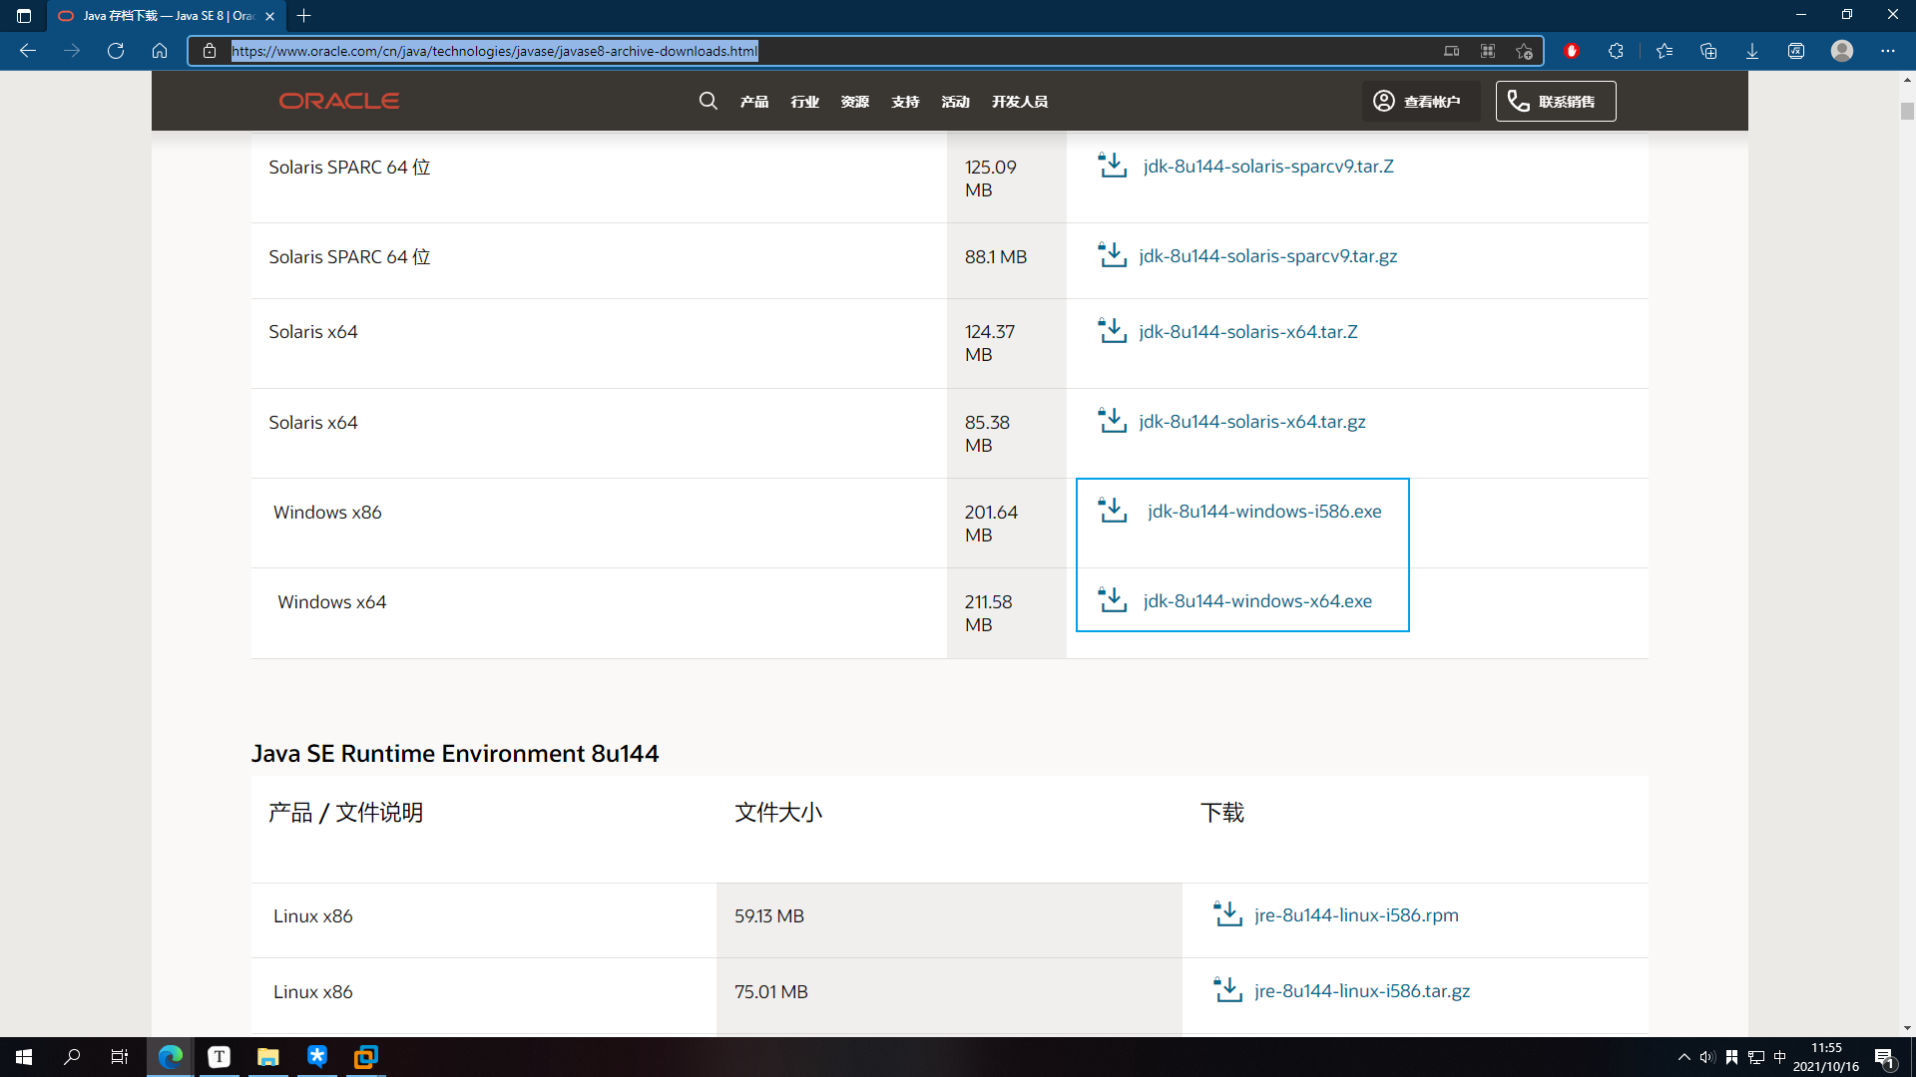Click the 联系销售 button

[1555, 102]
